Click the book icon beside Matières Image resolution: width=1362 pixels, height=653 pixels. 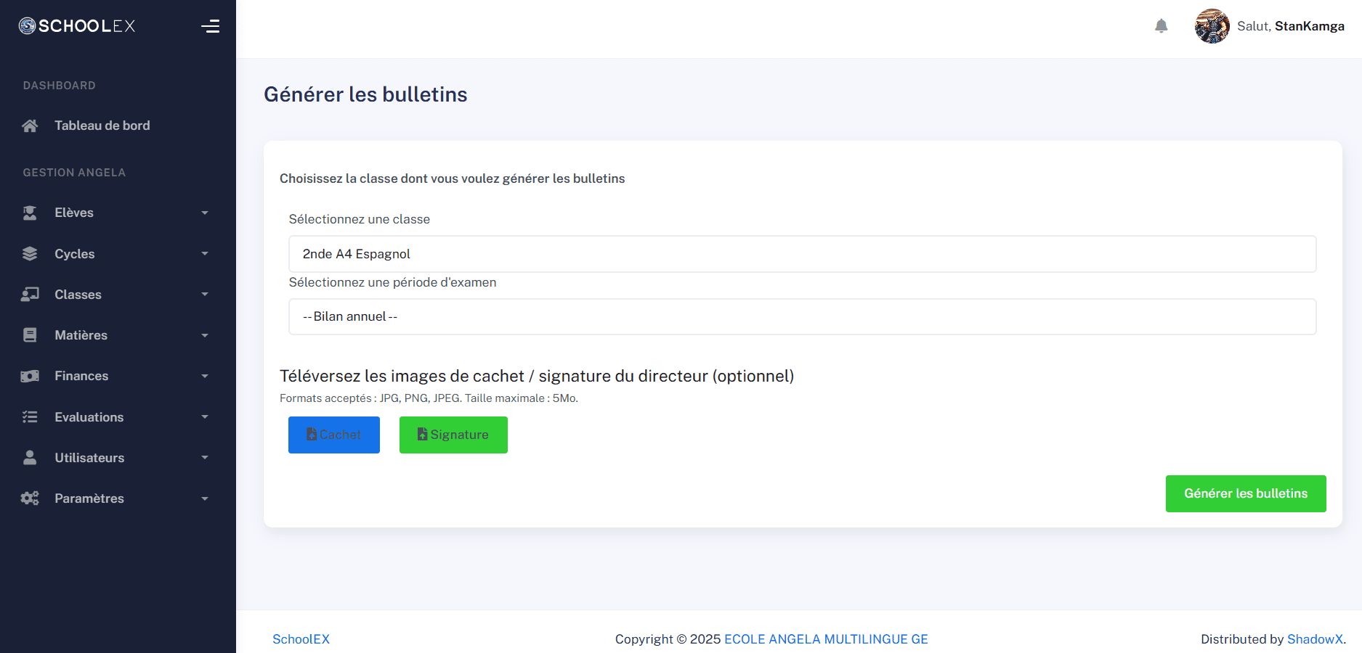(30, 335)
